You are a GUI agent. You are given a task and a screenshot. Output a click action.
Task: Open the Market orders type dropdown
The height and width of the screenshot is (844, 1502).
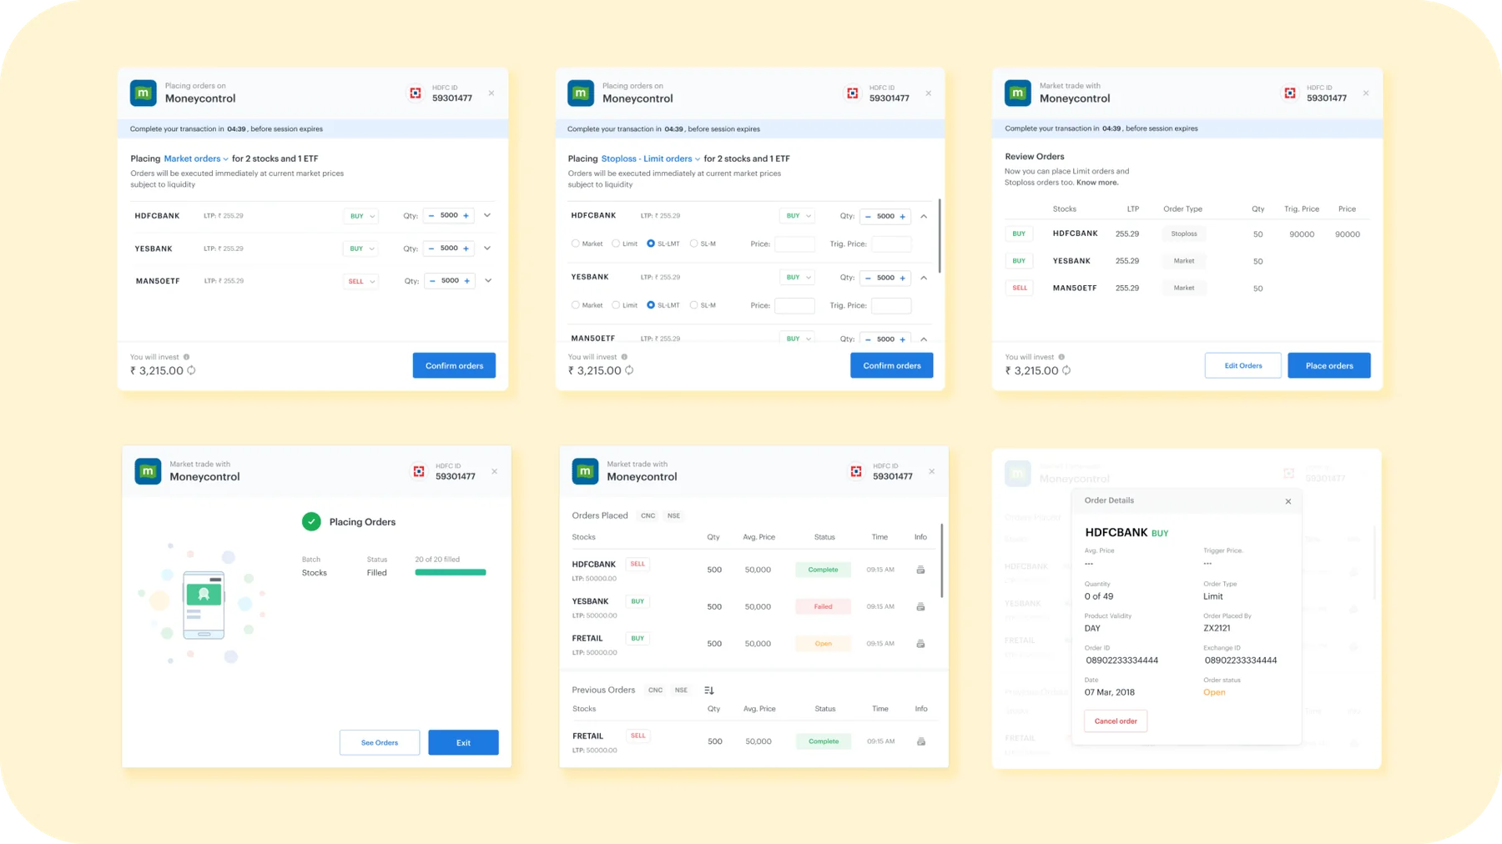click(196, 158)
